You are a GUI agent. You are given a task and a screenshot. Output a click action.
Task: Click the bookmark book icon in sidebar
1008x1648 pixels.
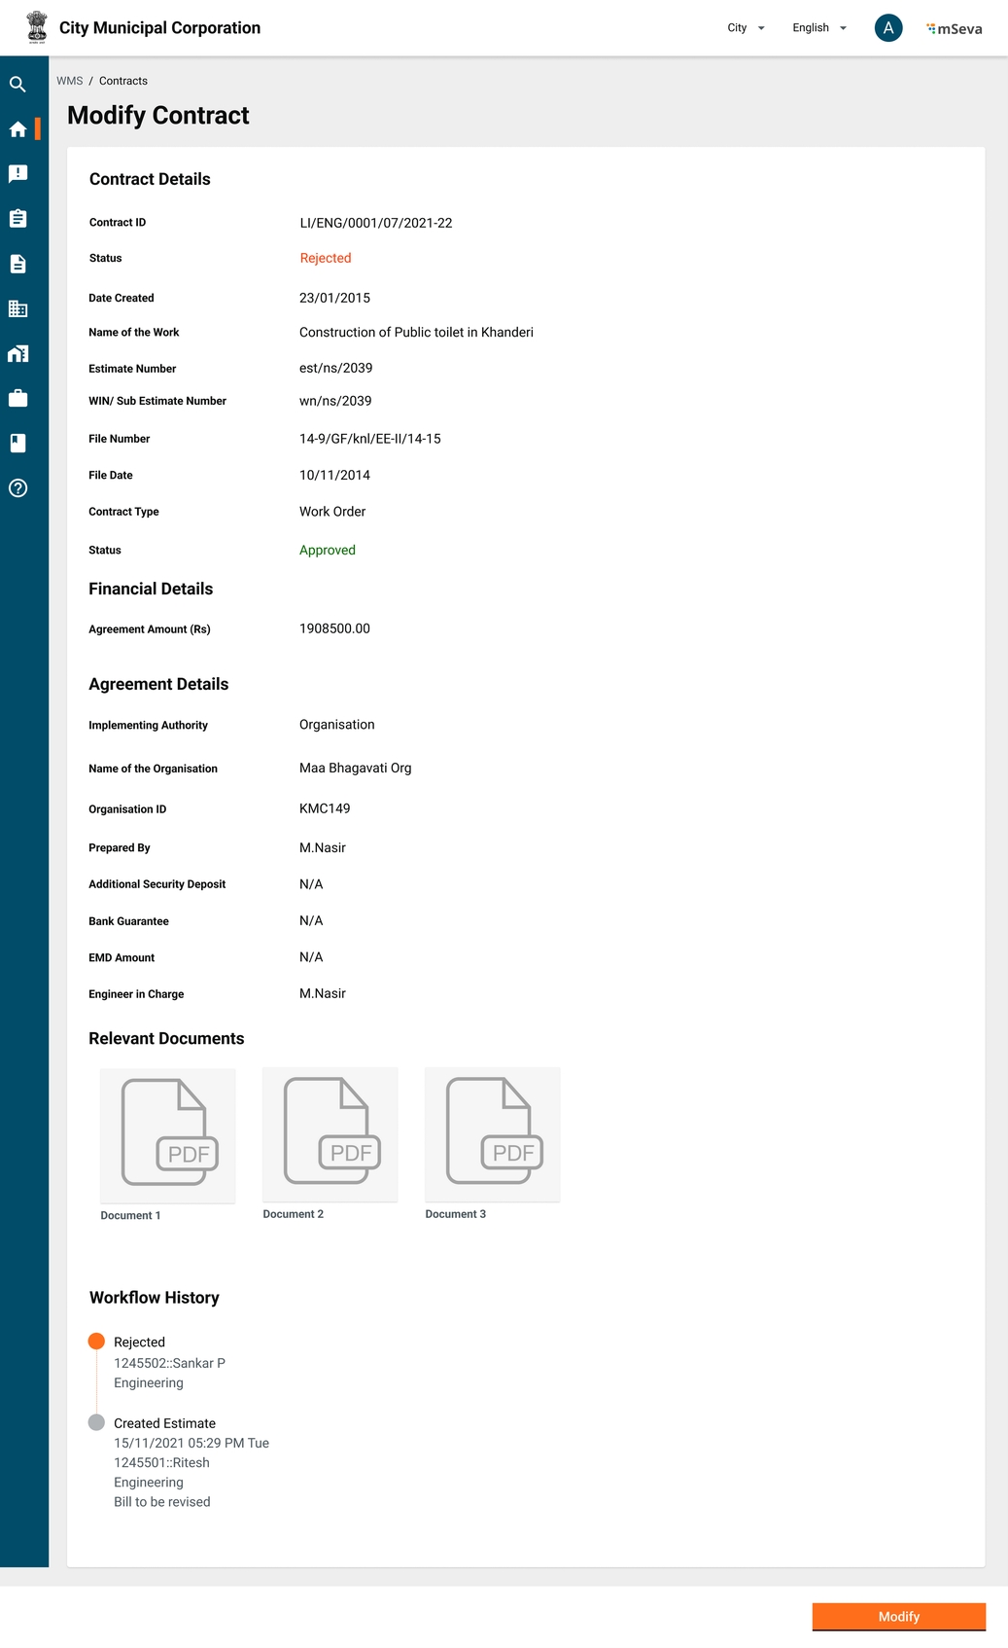coord(17,444)
